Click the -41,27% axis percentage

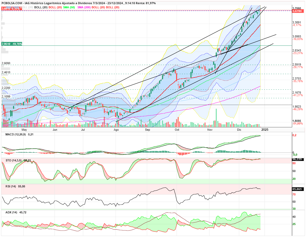tap(298, 95)
